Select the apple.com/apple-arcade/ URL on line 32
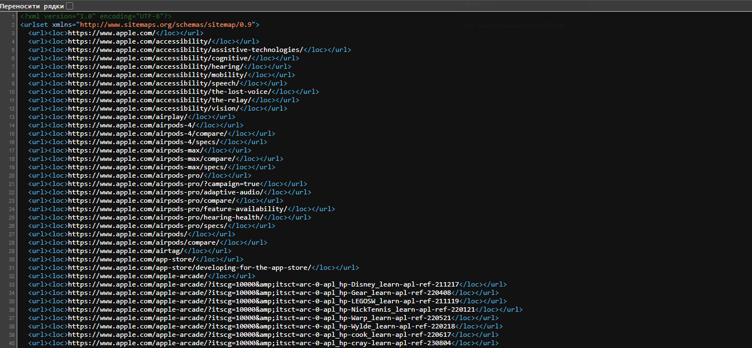The image size is (752, 348). [138, 276]
